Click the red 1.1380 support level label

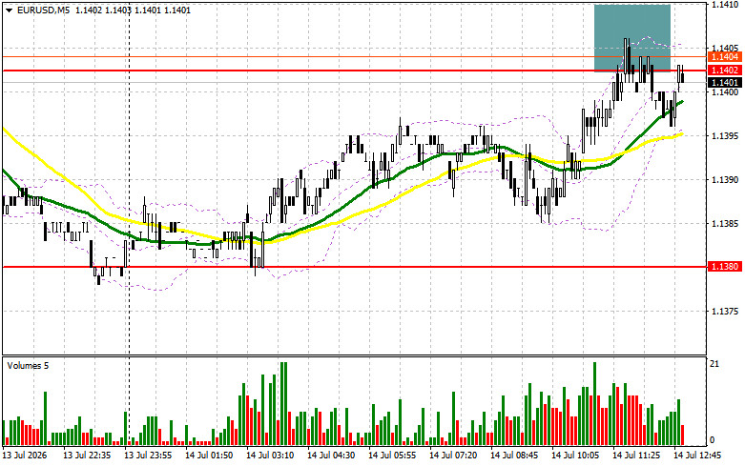pyautogui.click(x=725, y=267)
